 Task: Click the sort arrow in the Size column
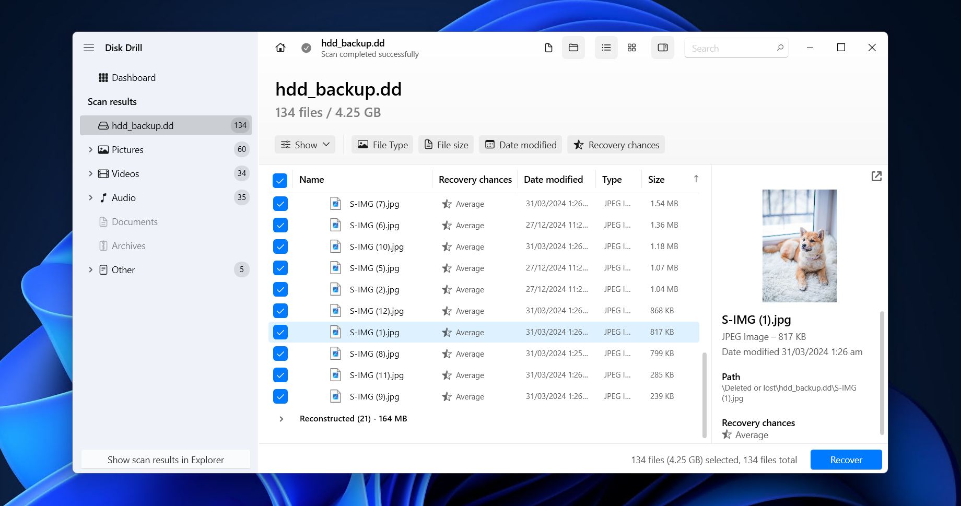[x=696, y=179]
